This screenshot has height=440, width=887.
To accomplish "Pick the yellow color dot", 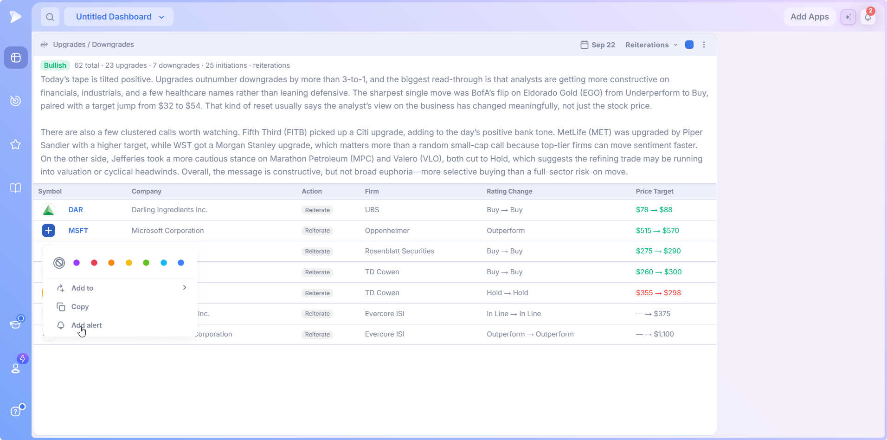I will point(129,263).
